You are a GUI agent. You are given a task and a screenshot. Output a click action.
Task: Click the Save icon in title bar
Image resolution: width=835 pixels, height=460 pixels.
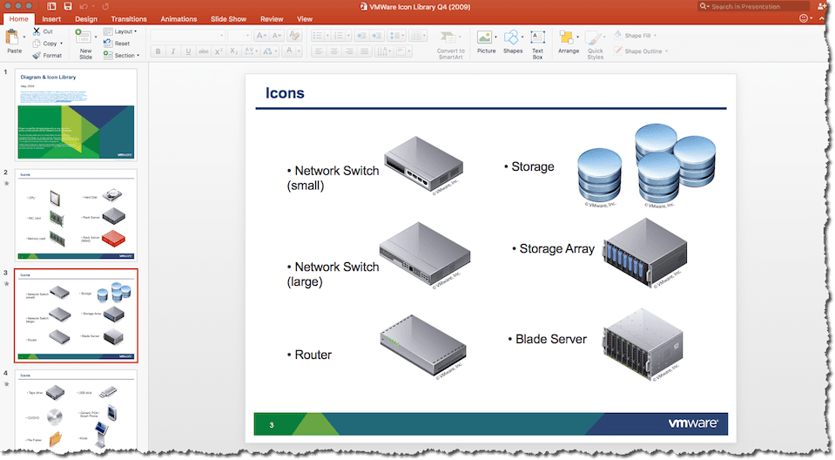click(68, 6)
